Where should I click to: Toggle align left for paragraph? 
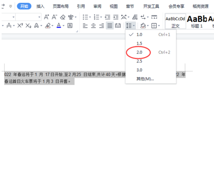[85, 26]
